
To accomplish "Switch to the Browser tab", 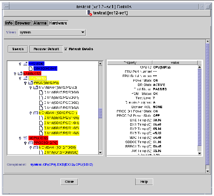I will [x=23, y=23].
